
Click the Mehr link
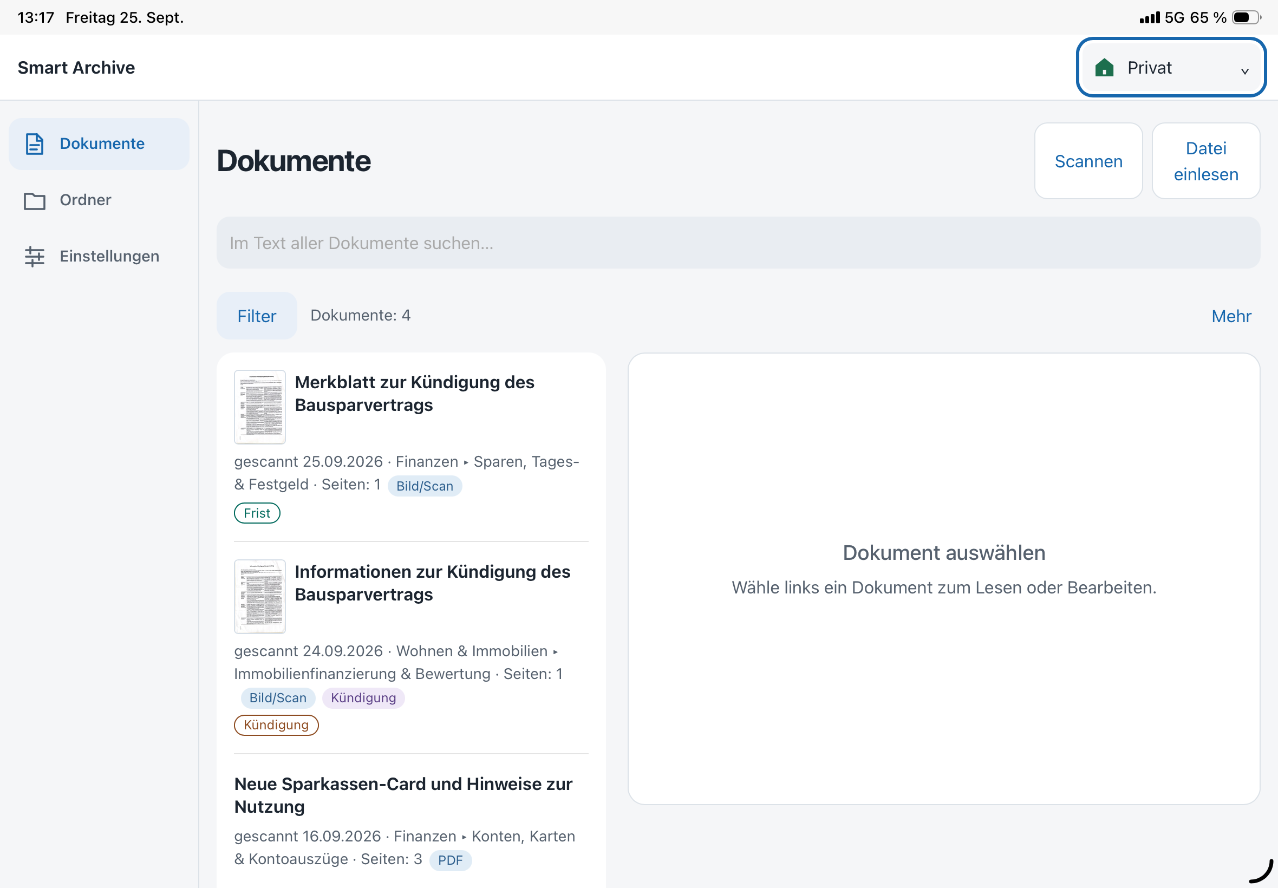click(x=1231, y=316)
